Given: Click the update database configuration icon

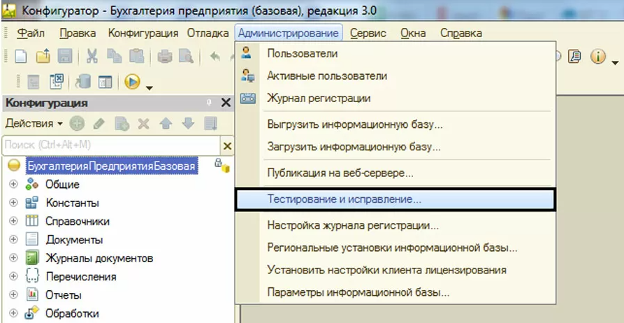Looking at the screenshot, I should tap(83, 82).
